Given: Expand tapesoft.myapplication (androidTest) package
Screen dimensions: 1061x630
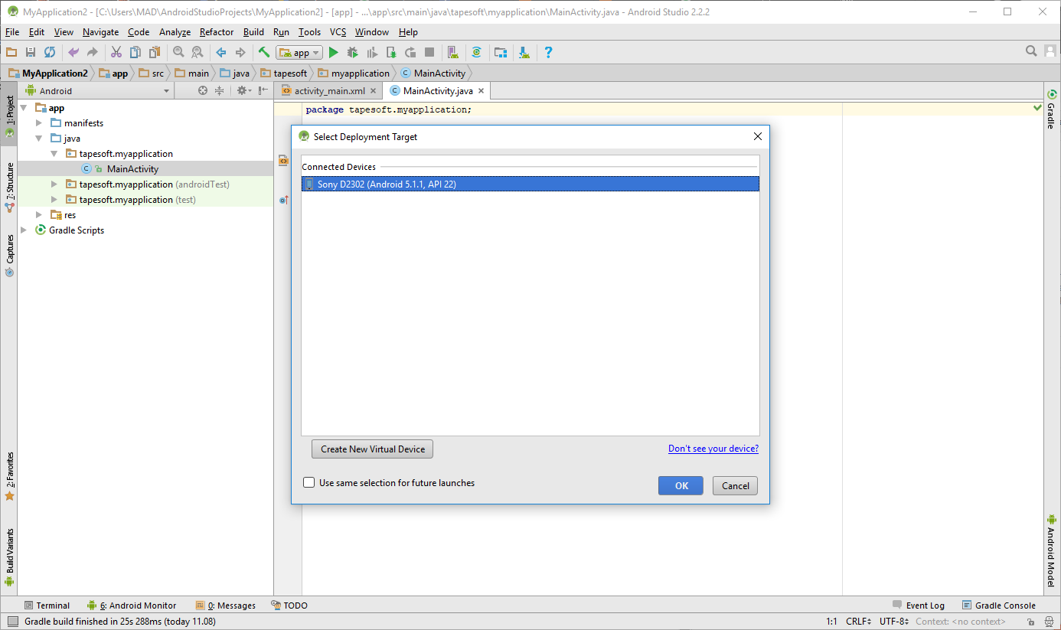Looking at the screenshot, I should click(x=54, y=184).
